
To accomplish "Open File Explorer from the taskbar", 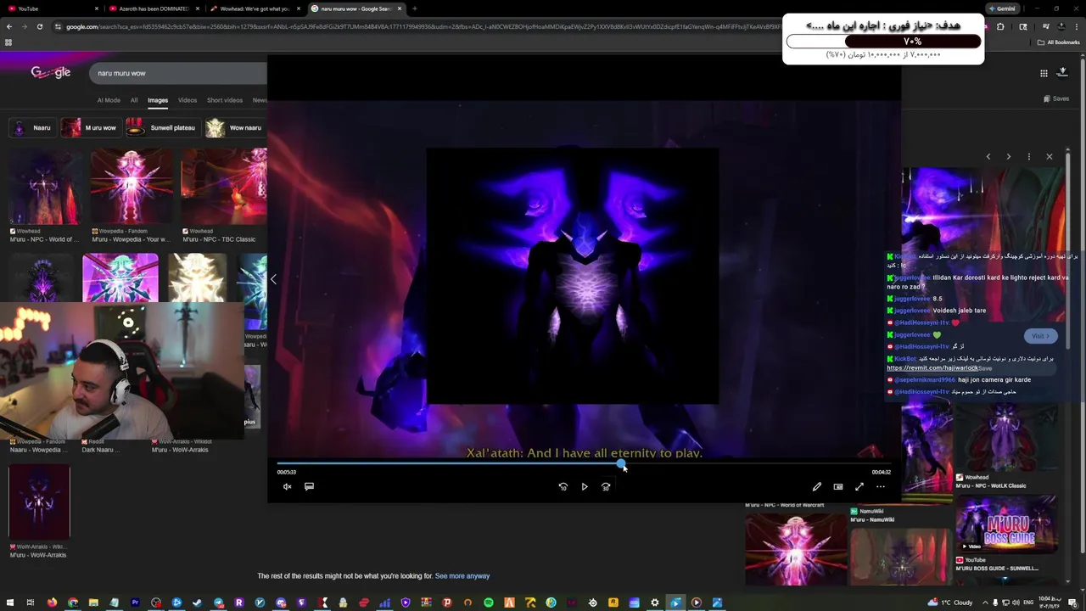I will [x=93, y=603].
